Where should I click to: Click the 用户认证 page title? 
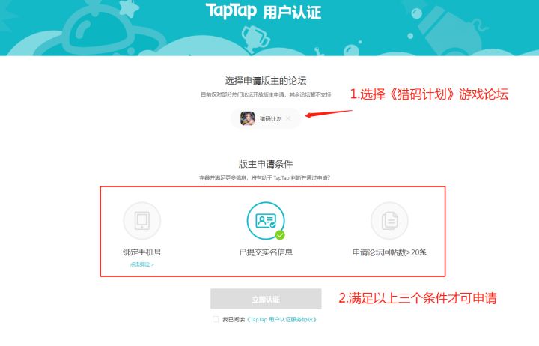tap(292, 13)
